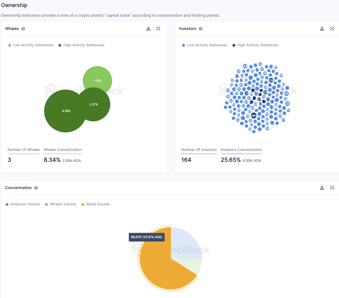Open help info for Whales
339x298 pixels.
tap(23, 29)
